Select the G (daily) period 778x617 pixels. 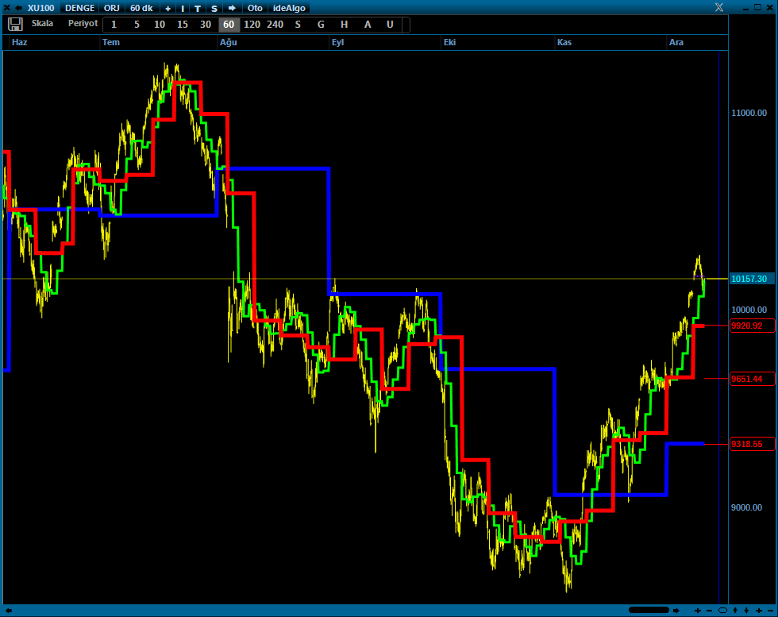(x=321, y=25)
